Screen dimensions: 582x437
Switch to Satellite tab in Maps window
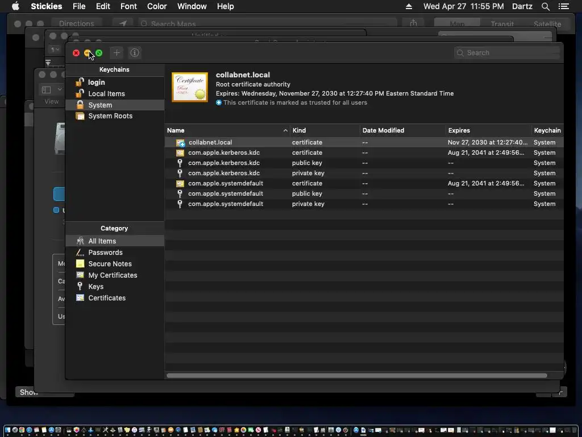click(x=547, y=24)
